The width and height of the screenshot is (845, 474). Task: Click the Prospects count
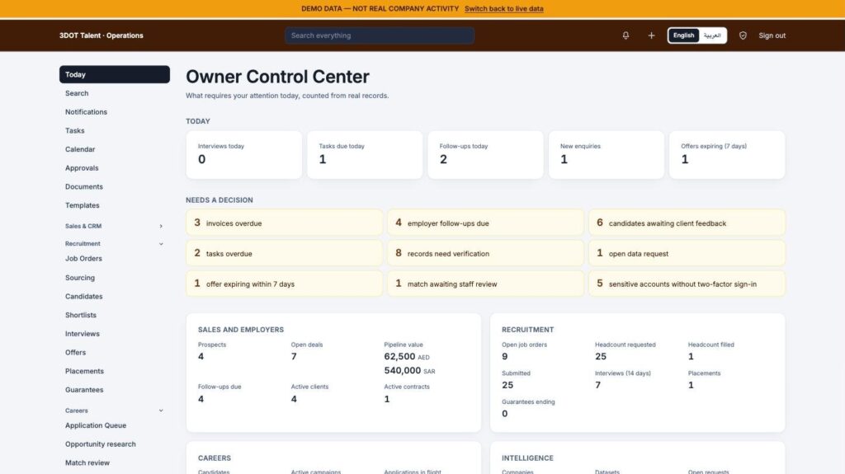pyautogui.click(x=201, y=357)
